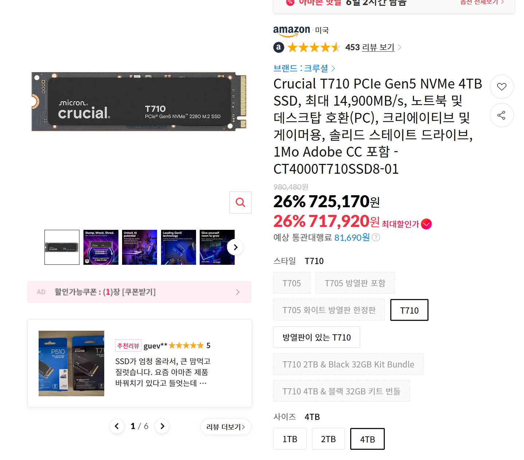The width and height of the screenshot is (524, 460).
Task: Show next product thumbnails with arrow
Action: pyautogui.click(x=235, y=247)
